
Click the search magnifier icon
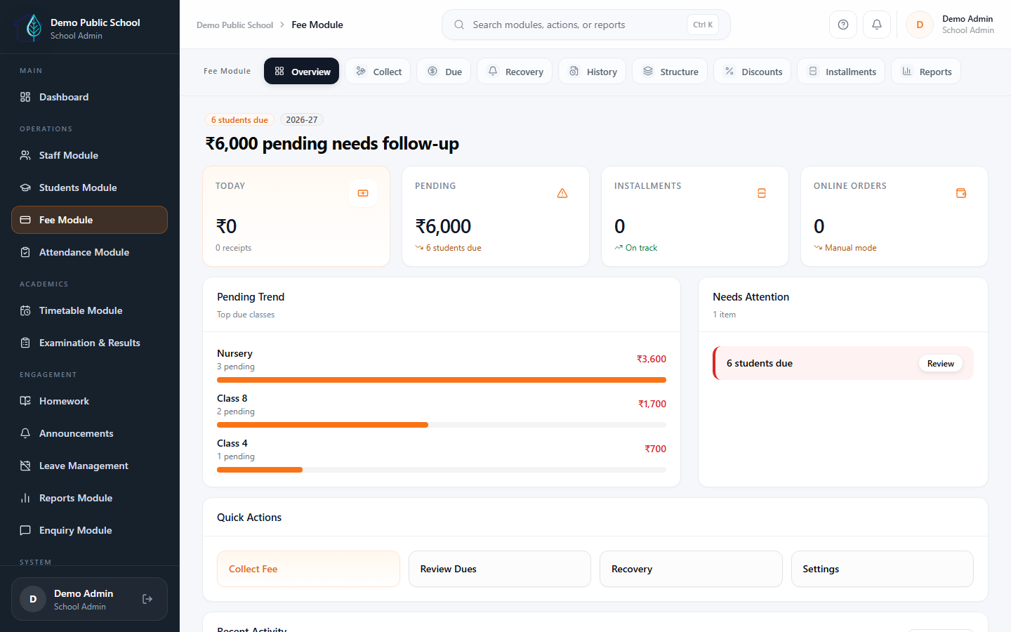click(x=459, y=25)
